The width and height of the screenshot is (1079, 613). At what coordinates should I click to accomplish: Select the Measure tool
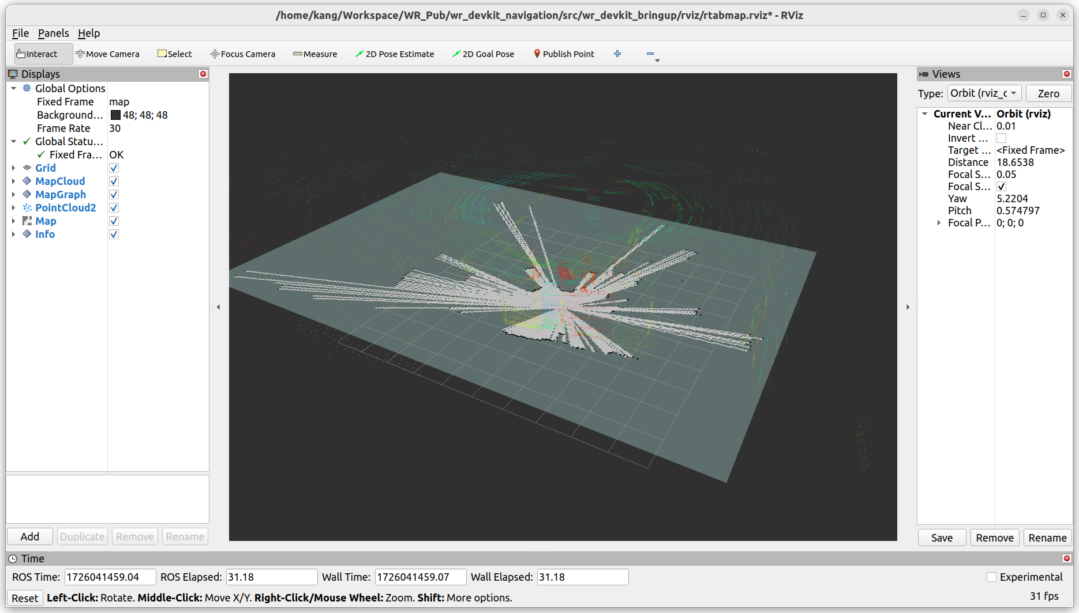coord(315,54)
